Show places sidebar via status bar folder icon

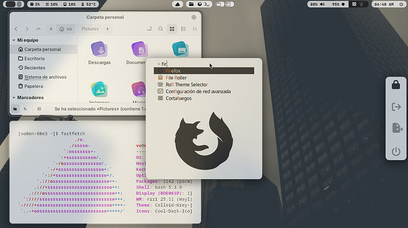15,109
